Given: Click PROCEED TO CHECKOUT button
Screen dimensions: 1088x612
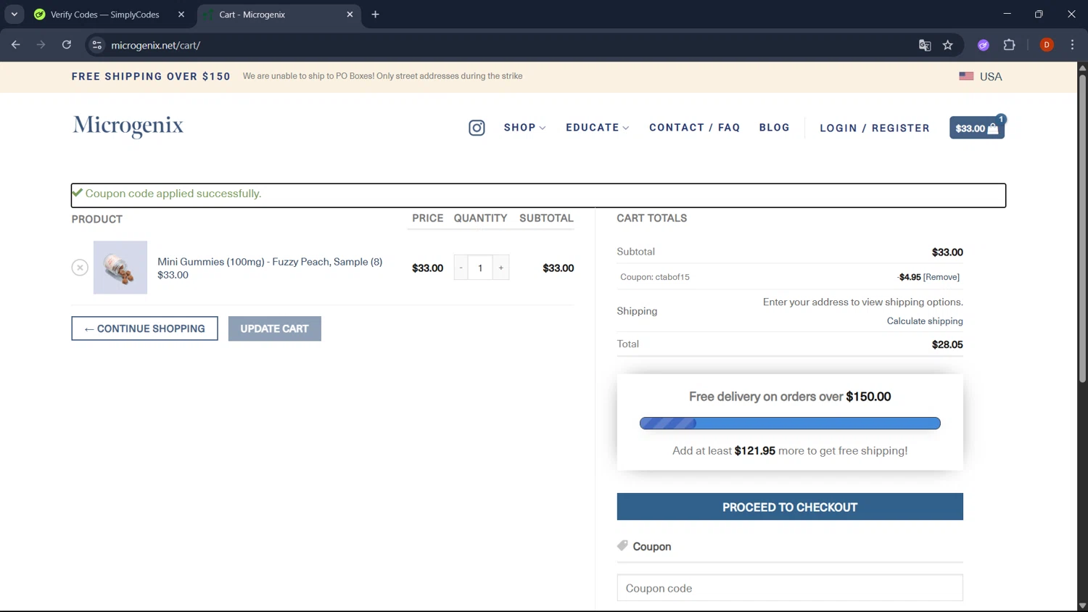Looking at the screenshot, I should click(790, 507).
